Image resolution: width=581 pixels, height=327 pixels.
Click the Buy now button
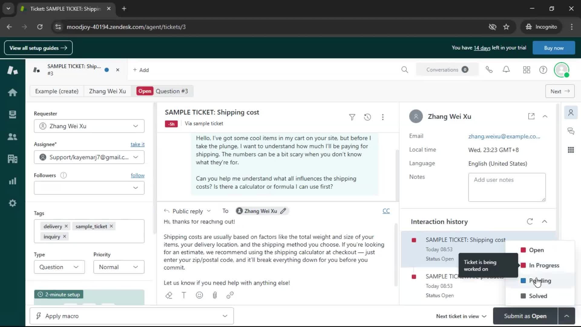pos(553,48)
